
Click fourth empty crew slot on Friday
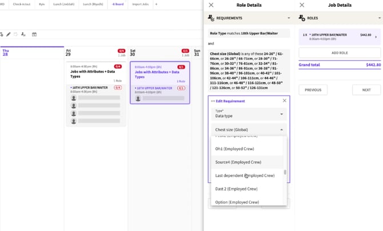coord(96,121)
